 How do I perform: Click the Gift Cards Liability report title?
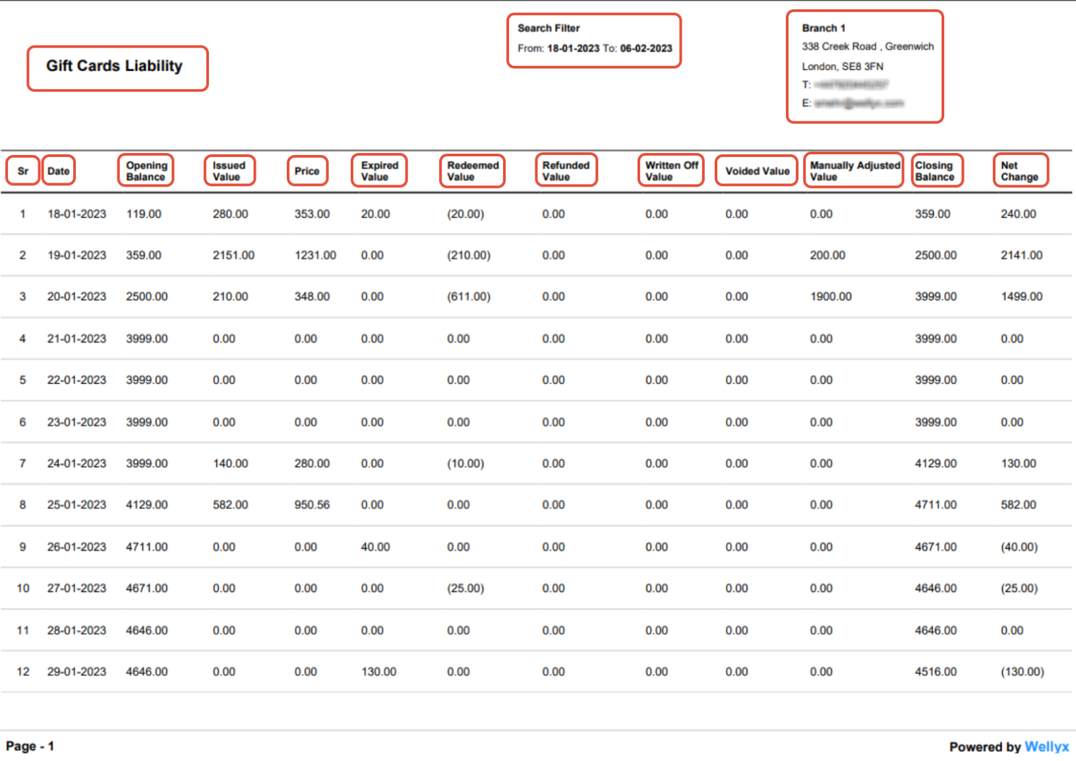pyautogui.click(x=114, y=66)
